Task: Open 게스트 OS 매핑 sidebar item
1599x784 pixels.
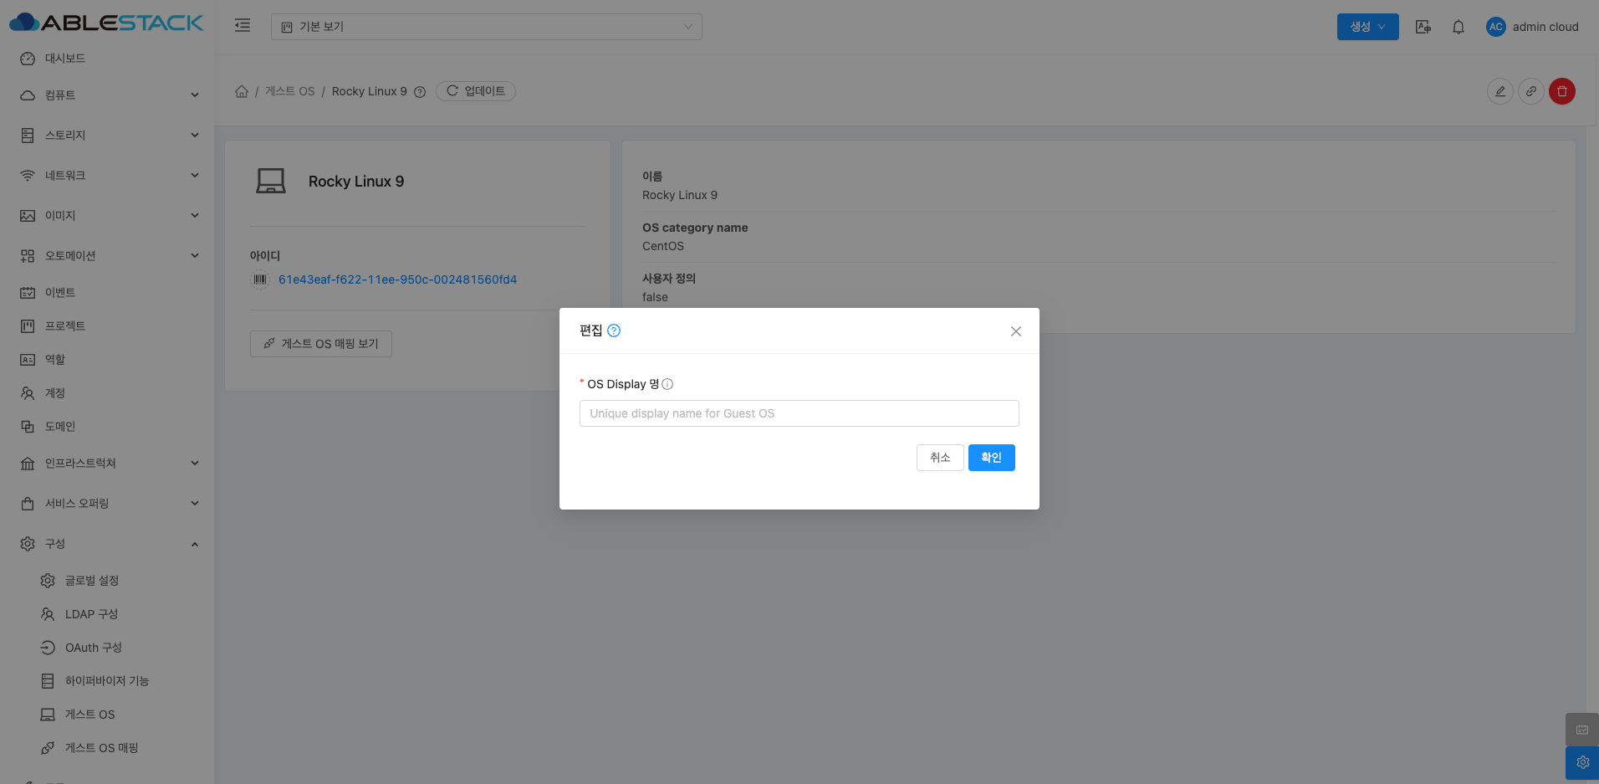Action: pos(101,748)
